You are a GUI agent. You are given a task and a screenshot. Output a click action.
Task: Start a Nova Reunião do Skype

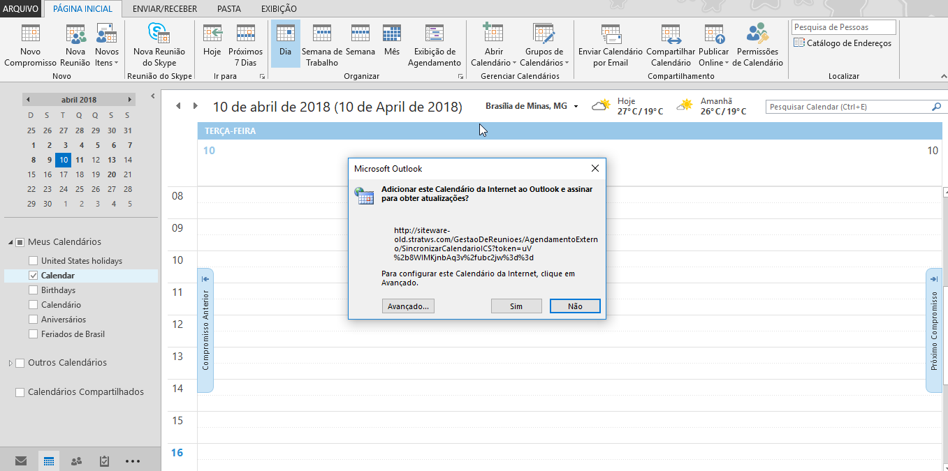(x=159, y=45)
